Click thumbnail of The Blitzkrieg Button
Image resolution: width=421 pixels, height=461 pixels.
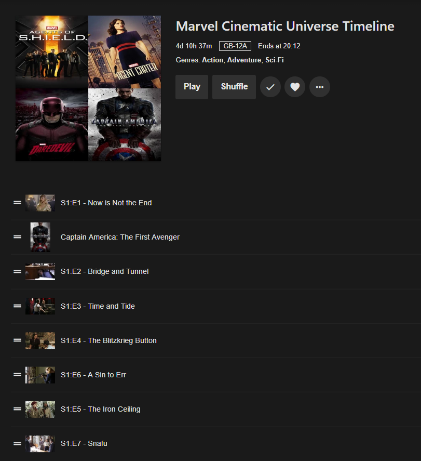tap(40, 340)
